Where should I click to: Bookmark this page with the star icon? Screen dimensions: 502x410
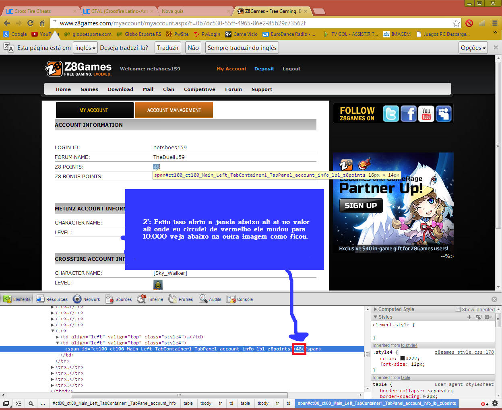tap(456, 23)
